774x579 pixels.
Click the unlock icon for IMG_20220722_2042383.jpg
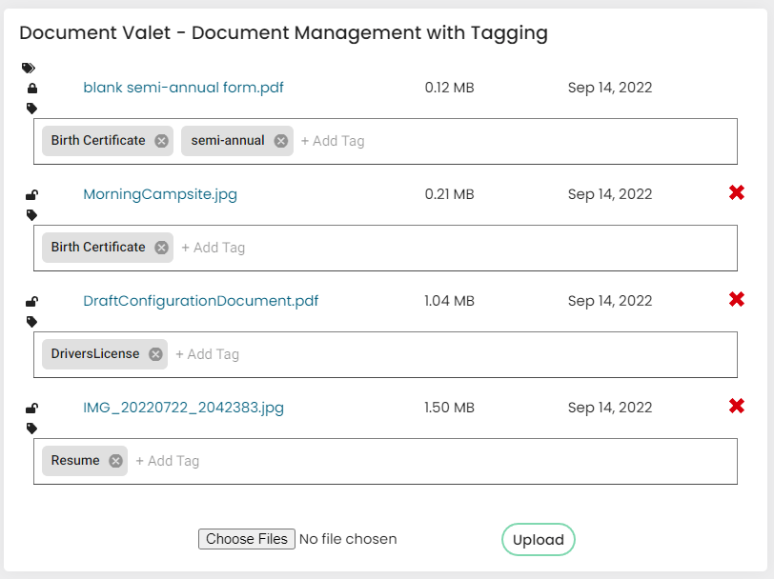[x=32, y=408]
